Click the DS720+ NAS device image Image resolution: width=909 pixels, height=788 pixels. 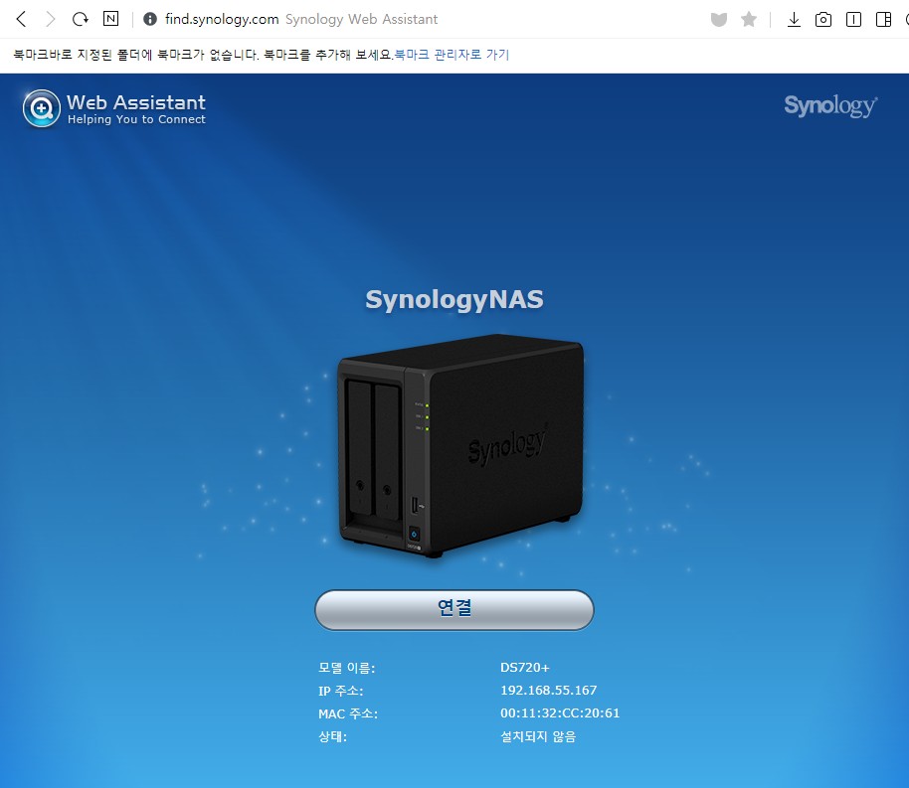[460, 446]
